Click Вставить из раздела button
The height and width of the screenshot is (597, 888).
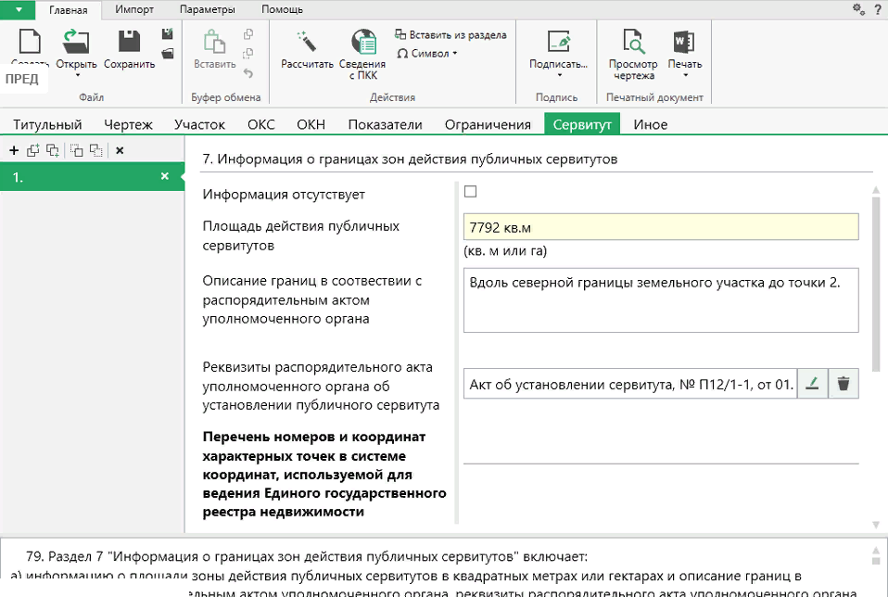click(450, 35)
